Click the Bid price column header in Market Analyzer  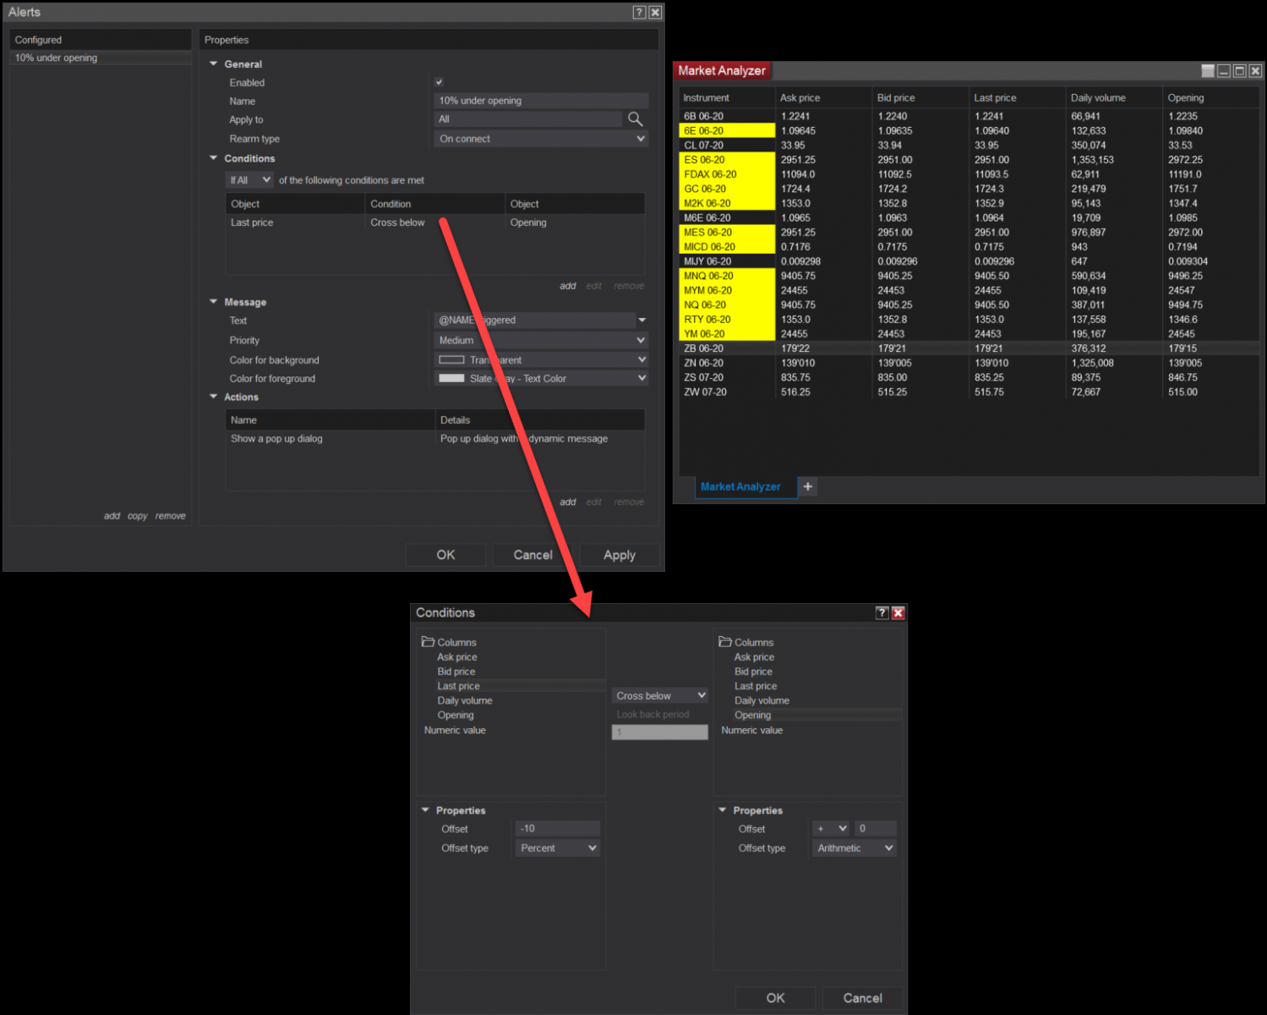coord(920,98)
